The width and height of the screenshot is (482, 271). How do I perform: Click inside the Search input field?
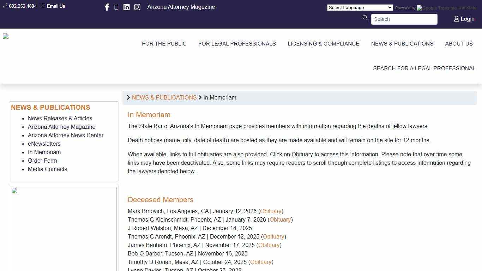404,19
